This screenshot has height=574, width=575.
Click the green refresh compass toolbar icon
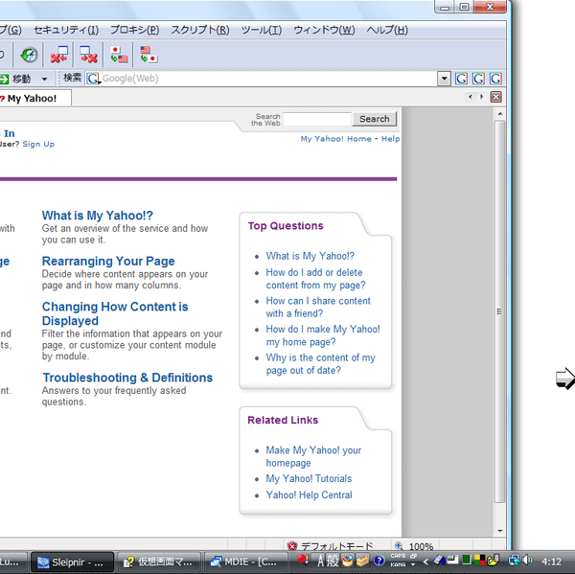coord(29,55)
